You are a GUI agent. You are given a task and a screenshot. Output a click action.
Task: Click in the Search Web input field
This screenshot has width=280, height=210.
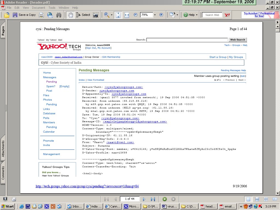(x=212, y=15)
